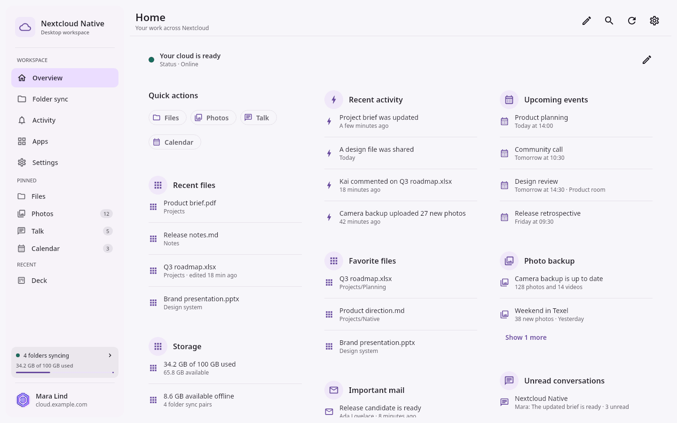The width and height of the screenshot is (677, 423).
Task: Click the Important mail envelope icon
Action: coord(334,390)
